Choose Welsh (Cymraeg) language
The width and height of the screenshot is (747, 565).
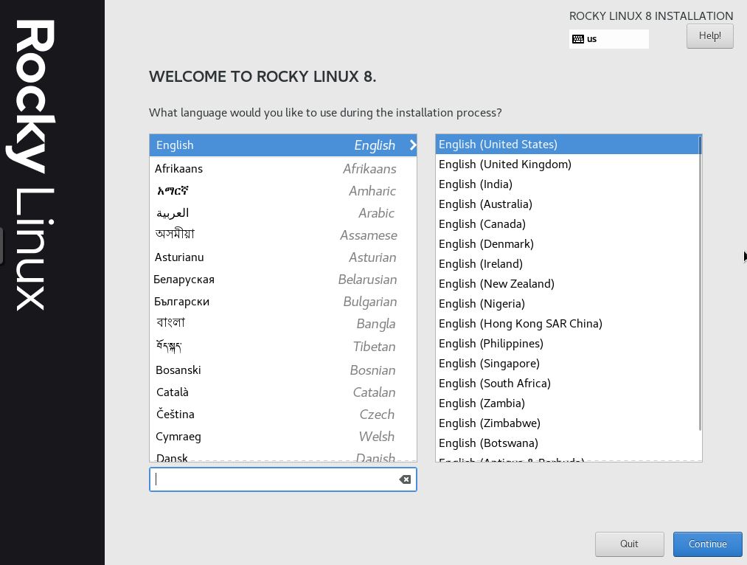282,437
